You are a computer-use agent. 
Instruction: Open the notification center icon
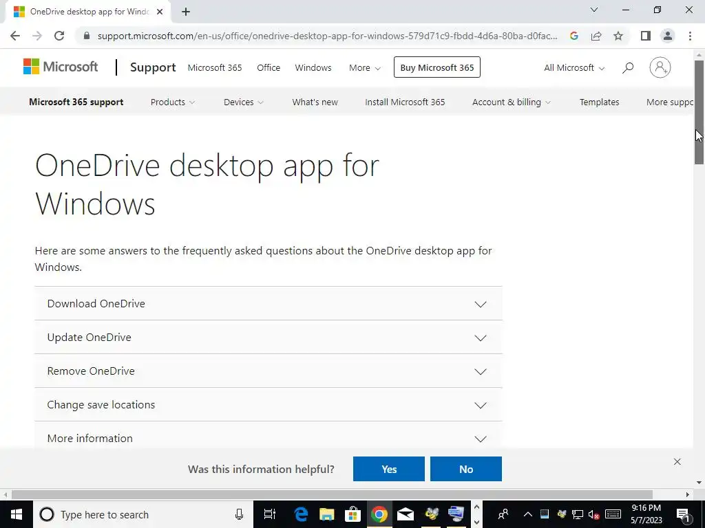tap(684, 514)
